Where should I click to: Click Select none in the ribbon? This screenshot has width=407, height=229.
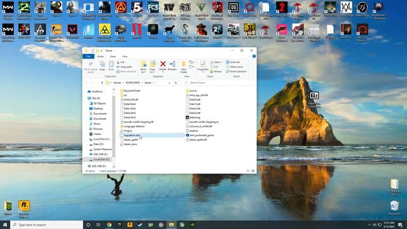tap(234, 67)
